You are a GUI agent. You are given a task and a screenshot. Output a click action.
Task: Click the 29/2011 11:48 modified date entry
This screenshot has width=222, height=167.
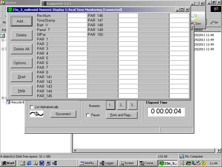click(x=204, y=35)
